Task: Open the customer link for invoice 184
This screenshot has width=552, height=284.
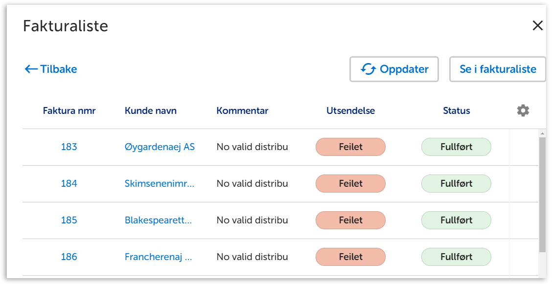Action: point(160,184)
